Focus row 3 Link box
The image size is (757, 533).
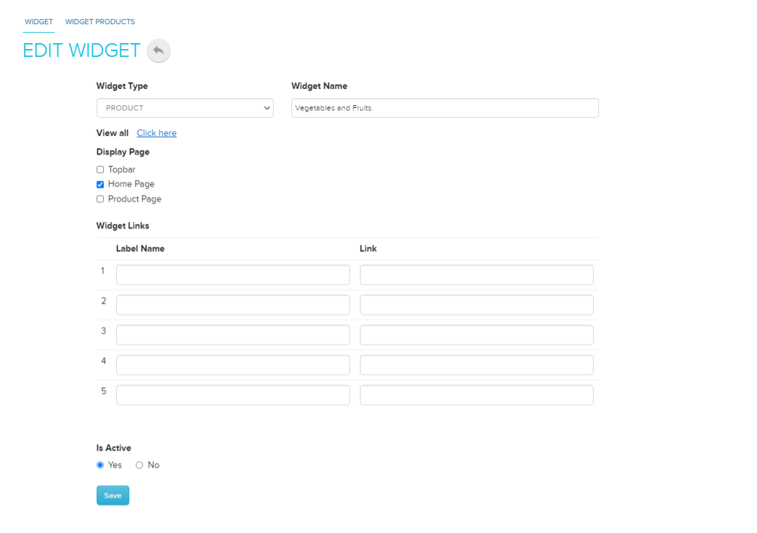[477, 335]
